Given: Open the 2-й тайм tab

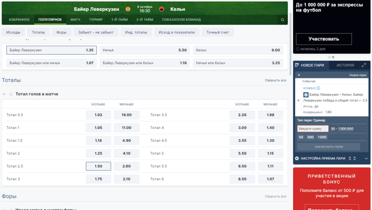Looking at the screenshot, I should (x=145, y=20).
